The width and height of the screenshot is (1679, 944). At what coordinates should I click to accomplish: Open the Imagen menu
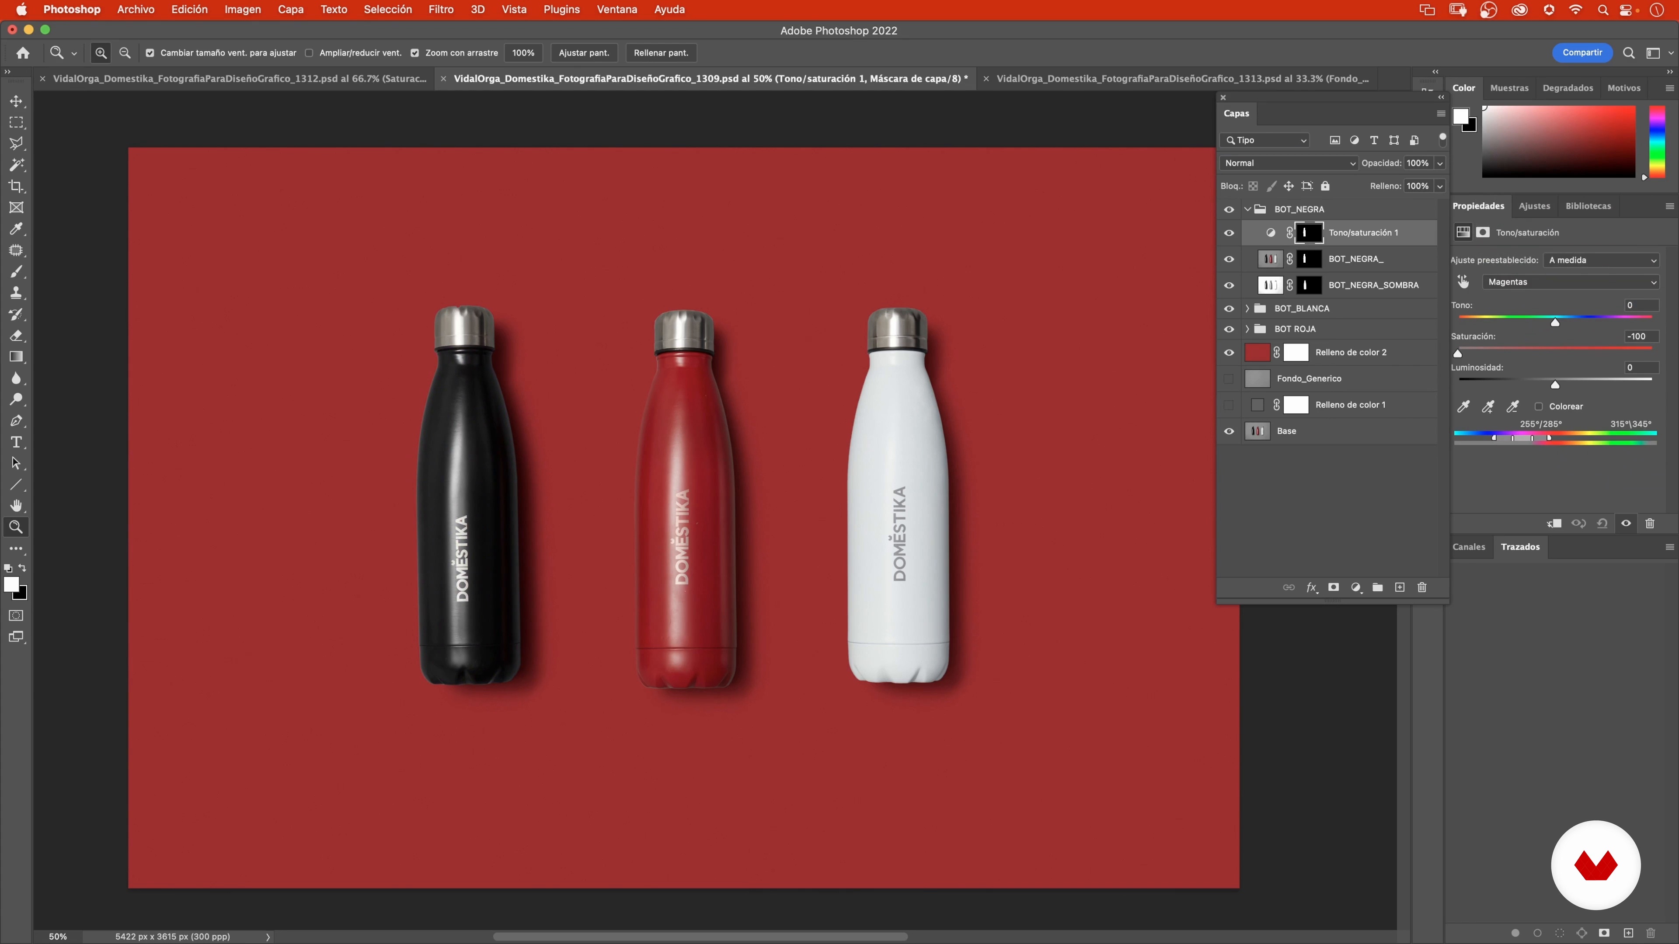243,10
